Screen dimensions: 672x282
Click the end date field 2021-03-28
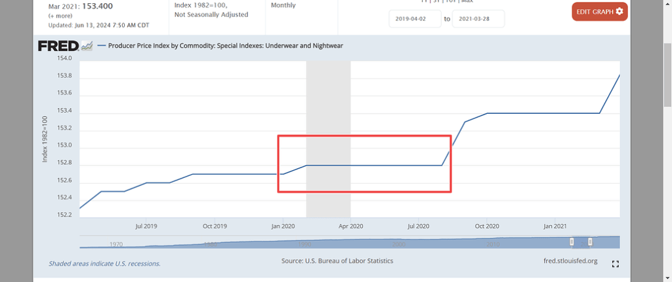478,19
